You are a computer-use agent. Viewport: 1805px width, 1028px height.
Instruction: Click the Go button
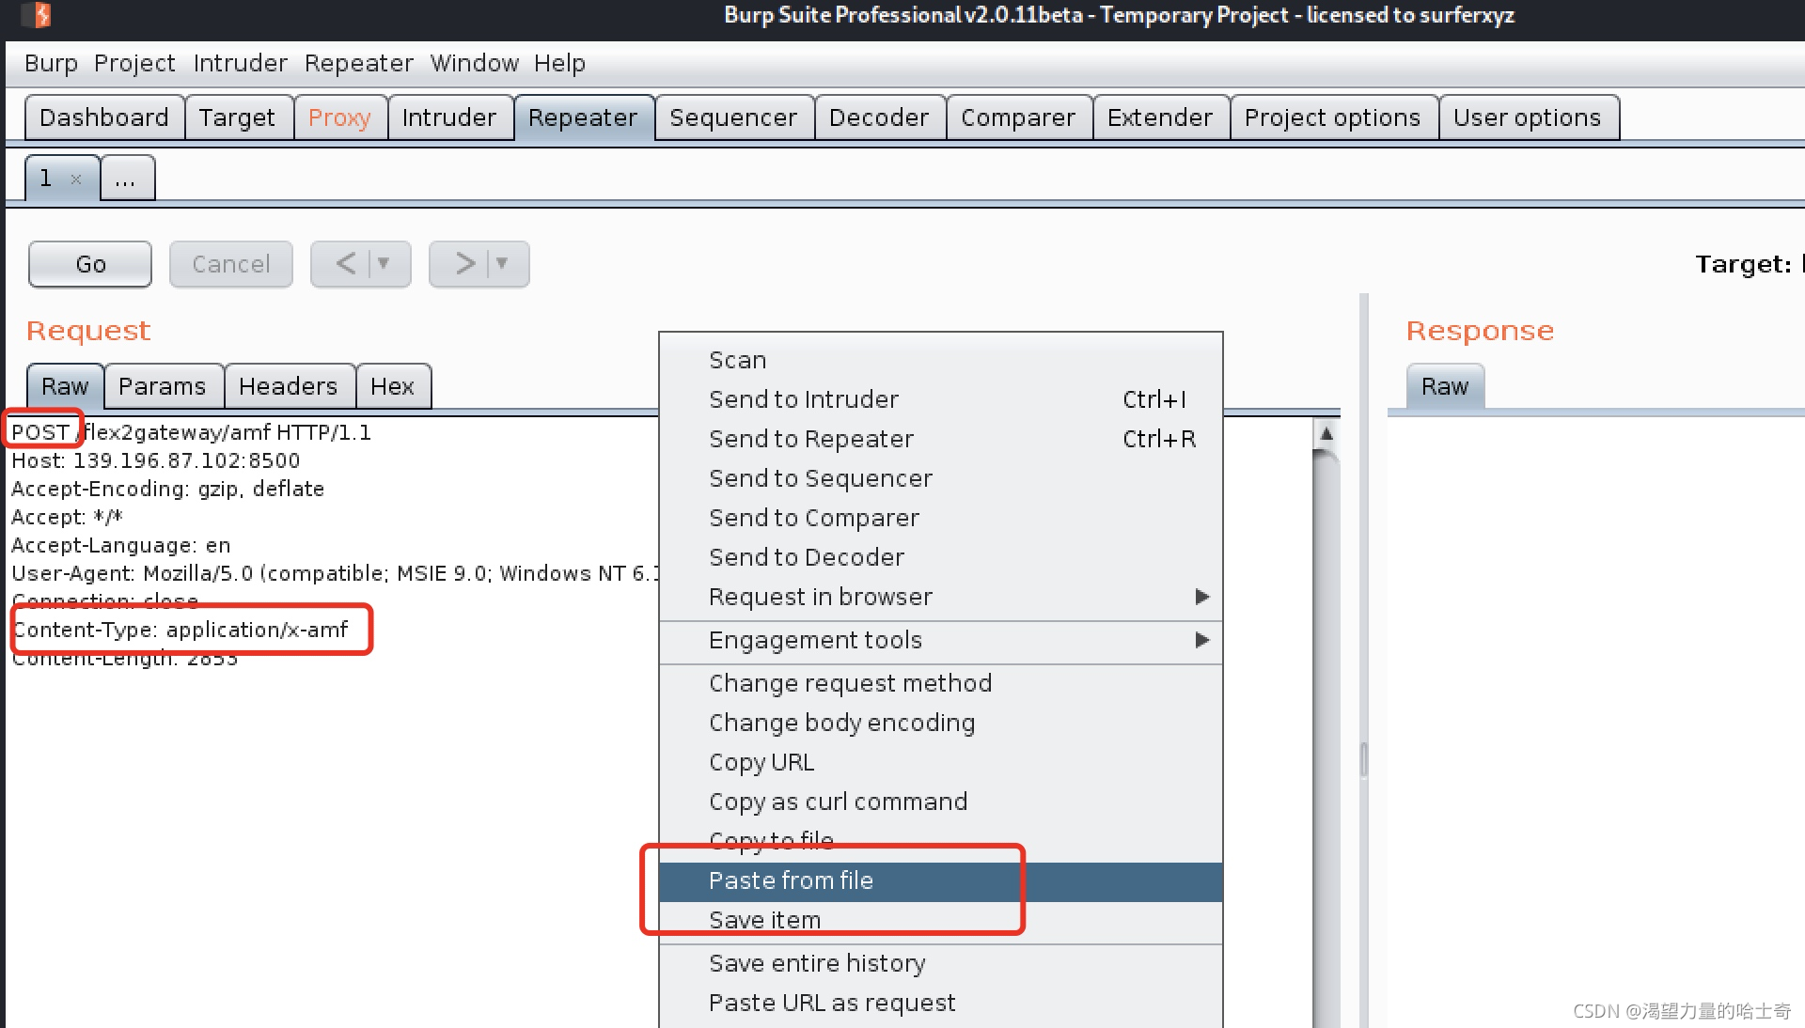[x=90, y=264]
